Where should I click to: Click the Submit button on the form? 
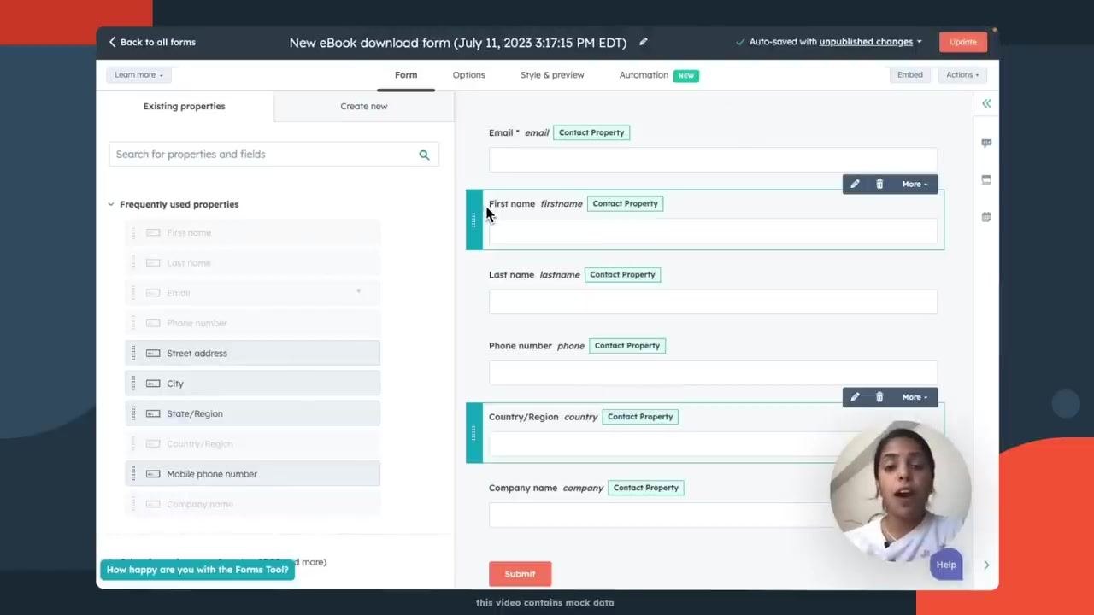point(520,574)
